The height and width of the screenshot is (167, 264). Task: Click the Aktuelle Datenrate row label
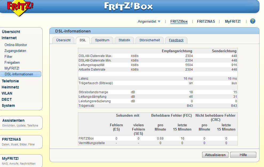(92, 70)
